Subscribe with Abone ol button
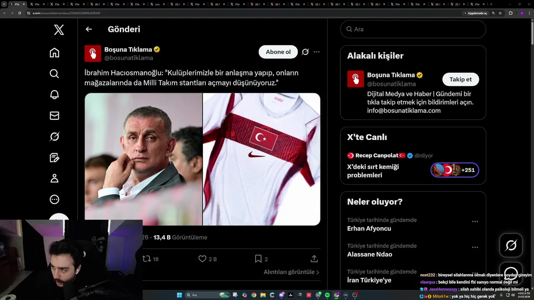The image size is (534, 300). point(278,52)
